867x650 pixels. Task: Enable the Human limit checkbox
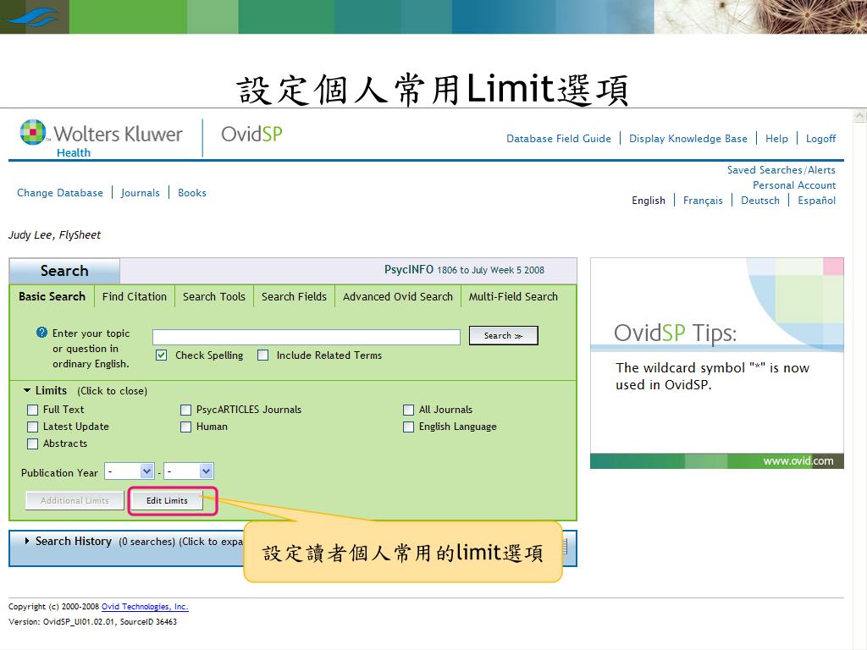pos(185,427)
